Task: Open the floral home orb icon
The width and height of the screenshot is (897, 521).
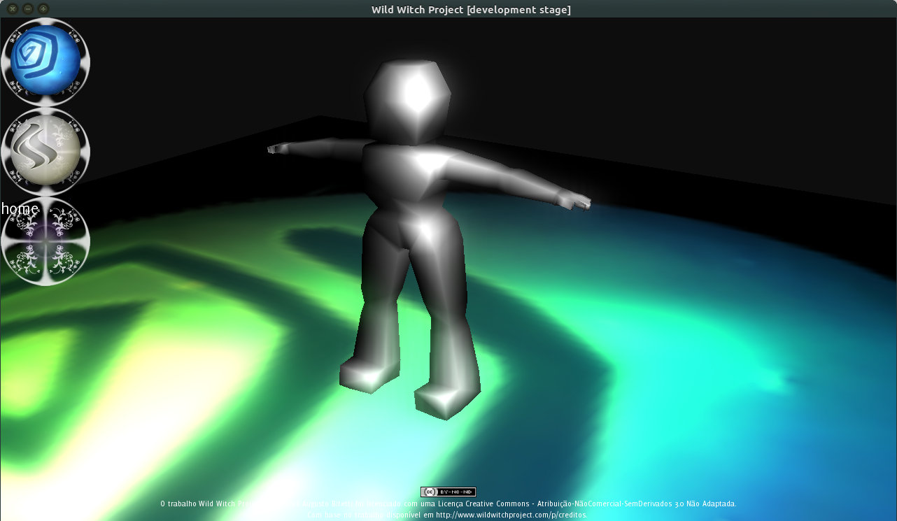Action: coord(46,241)
